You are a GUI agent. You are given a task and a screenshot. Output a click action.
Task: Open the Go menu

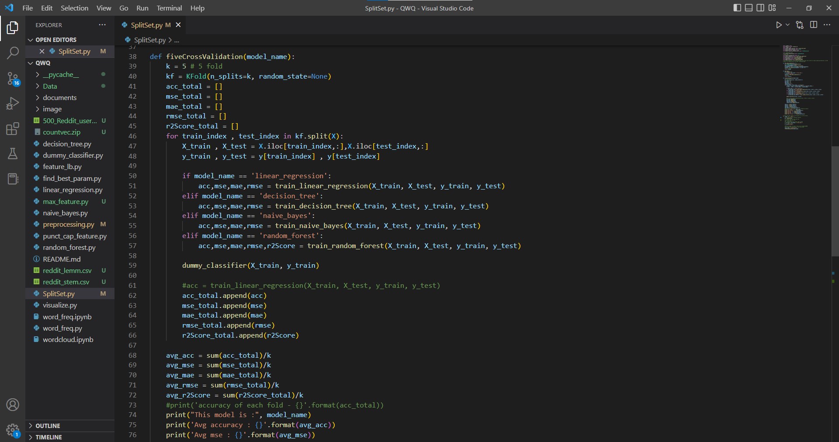124,8
